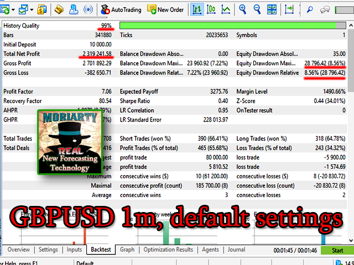Switch to the Graph tab
The height and width of the screenshot is (265, 354).
pos(127,250)
